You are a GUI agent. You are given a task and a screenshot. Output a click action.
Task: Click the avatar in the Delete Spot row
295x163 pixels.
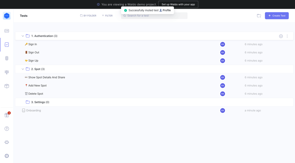223,94
